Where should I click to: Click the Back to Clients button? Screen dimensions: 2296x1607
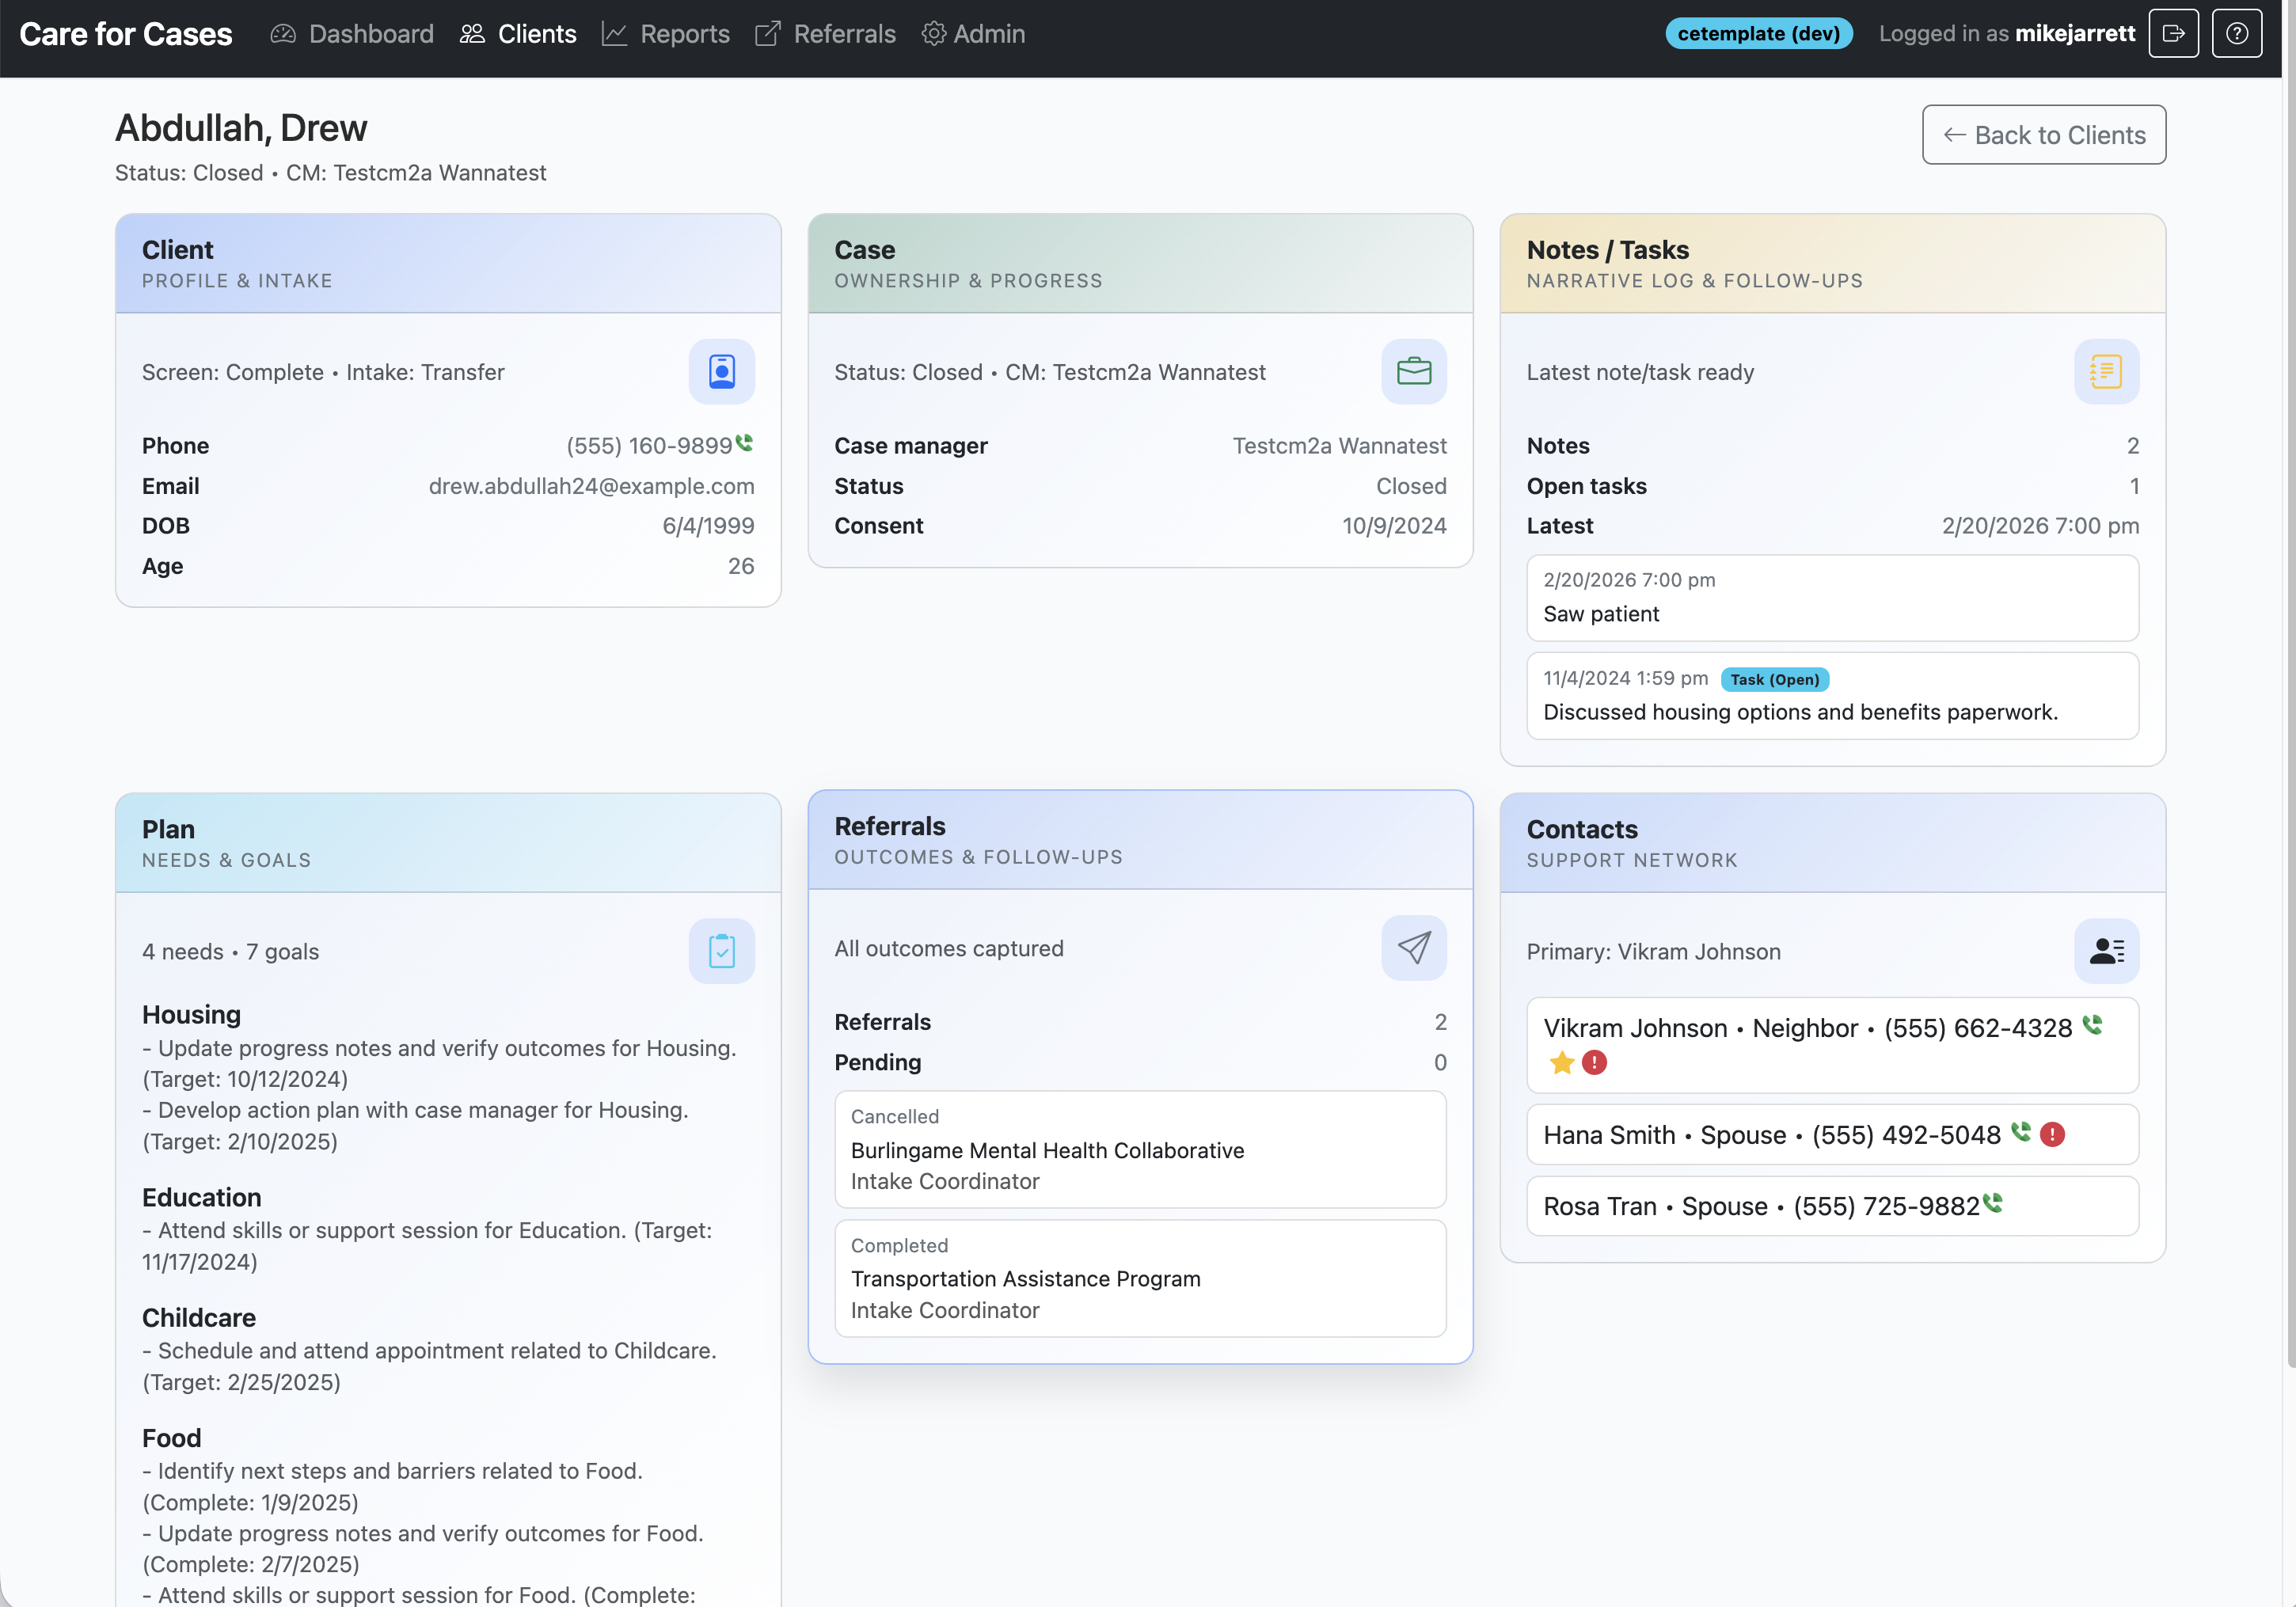coord(2043,135)
